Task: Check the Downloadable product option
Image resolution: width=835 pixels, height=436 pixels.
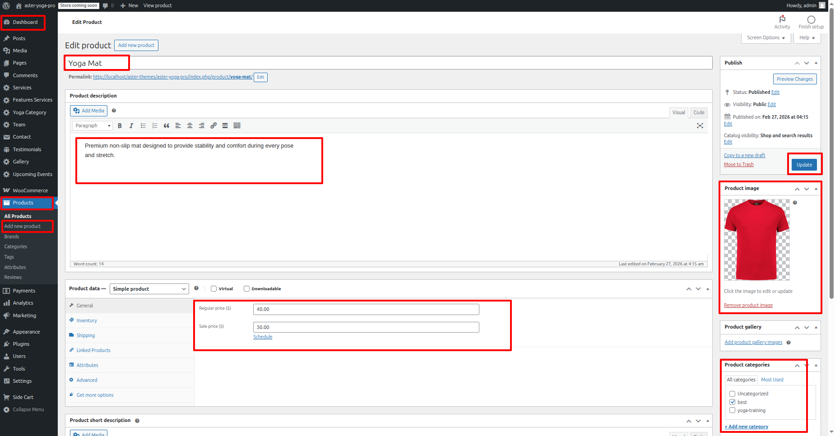Action: click(x=247, y=289)
